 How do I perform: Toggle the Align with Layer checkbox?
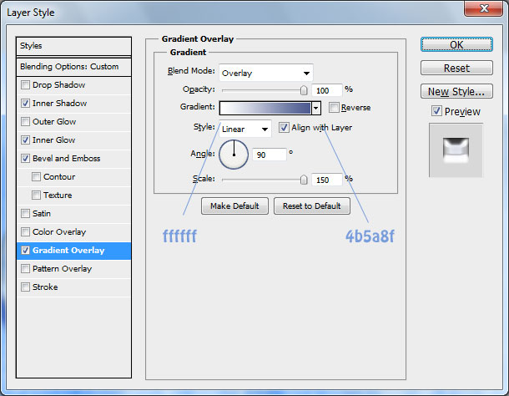point(284,128)
